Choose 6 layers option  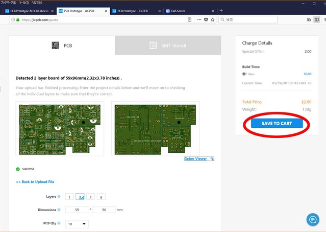tap(101, 197)
